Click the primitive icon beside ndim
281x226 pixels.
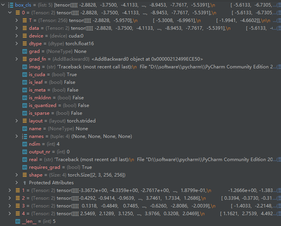point(25,144)
